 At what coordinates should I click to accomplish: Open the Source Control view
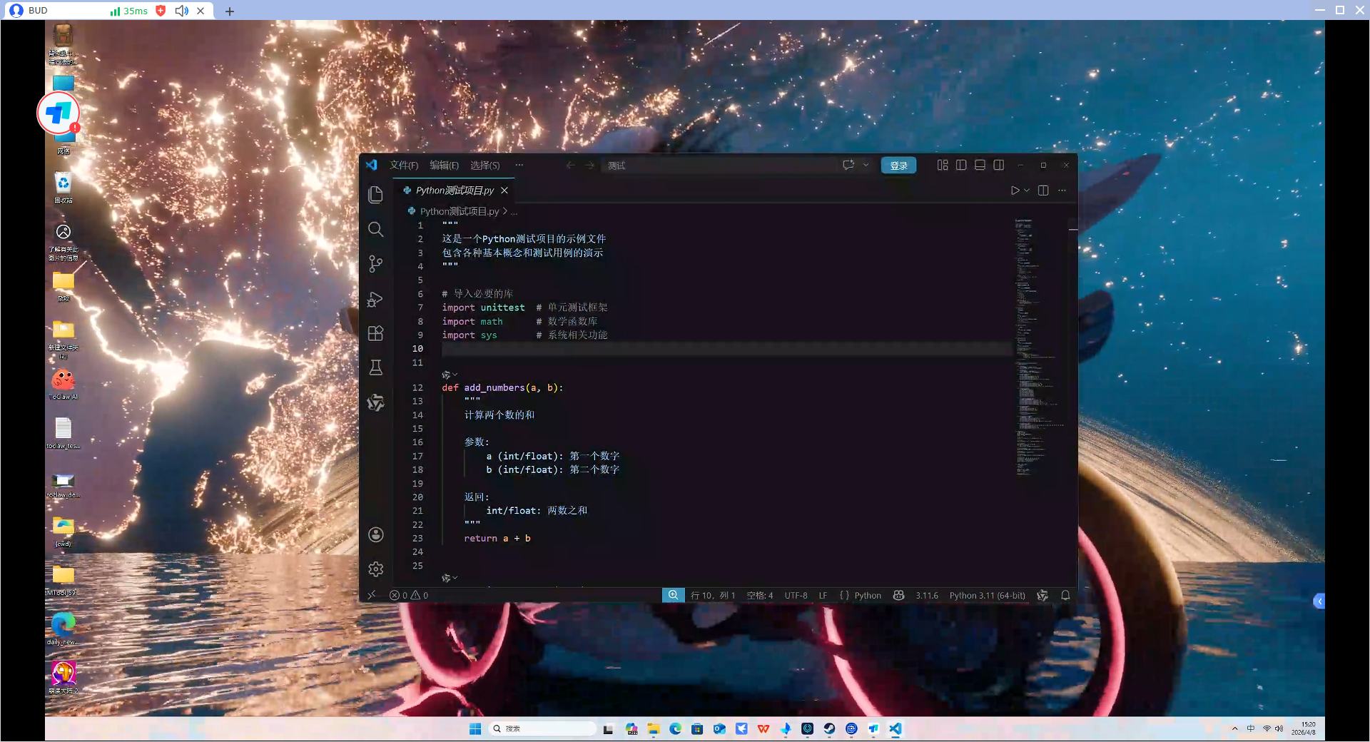coord(375,264)
